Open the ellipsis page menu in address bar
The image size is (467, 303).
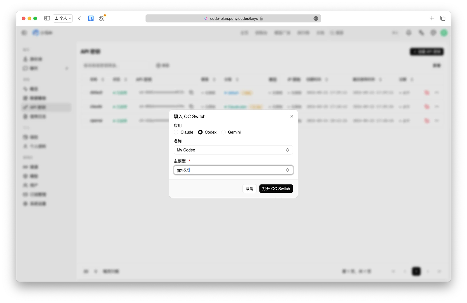pos(316,18)
